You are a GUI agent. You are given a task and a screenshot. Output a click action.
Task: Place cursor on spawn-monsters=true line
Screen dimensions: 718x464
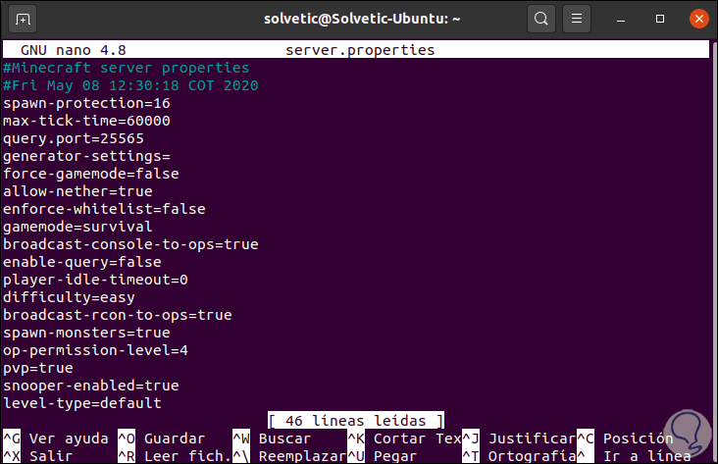[86, 333]
